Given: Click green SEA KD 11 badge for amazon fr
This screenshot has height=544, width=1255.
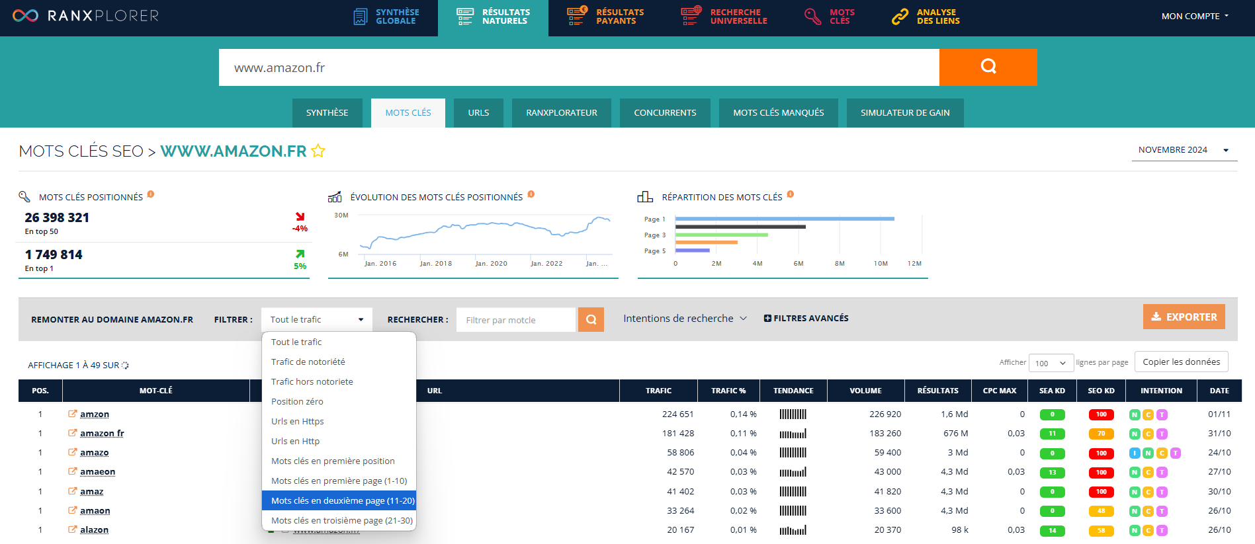Looking at the screenshot, I should pyautogui.click(x=1052, y=434).
